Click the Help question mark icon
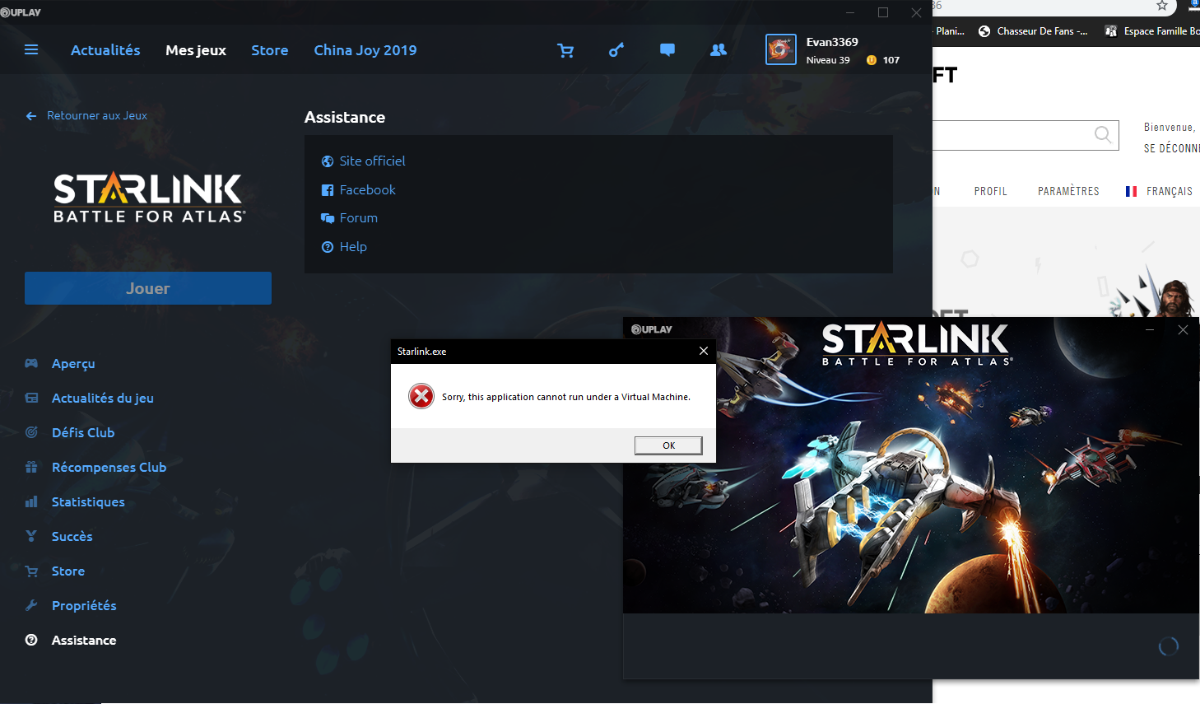Image resolution: width=1200 pixels, height=704 pixels. (328, 247)
